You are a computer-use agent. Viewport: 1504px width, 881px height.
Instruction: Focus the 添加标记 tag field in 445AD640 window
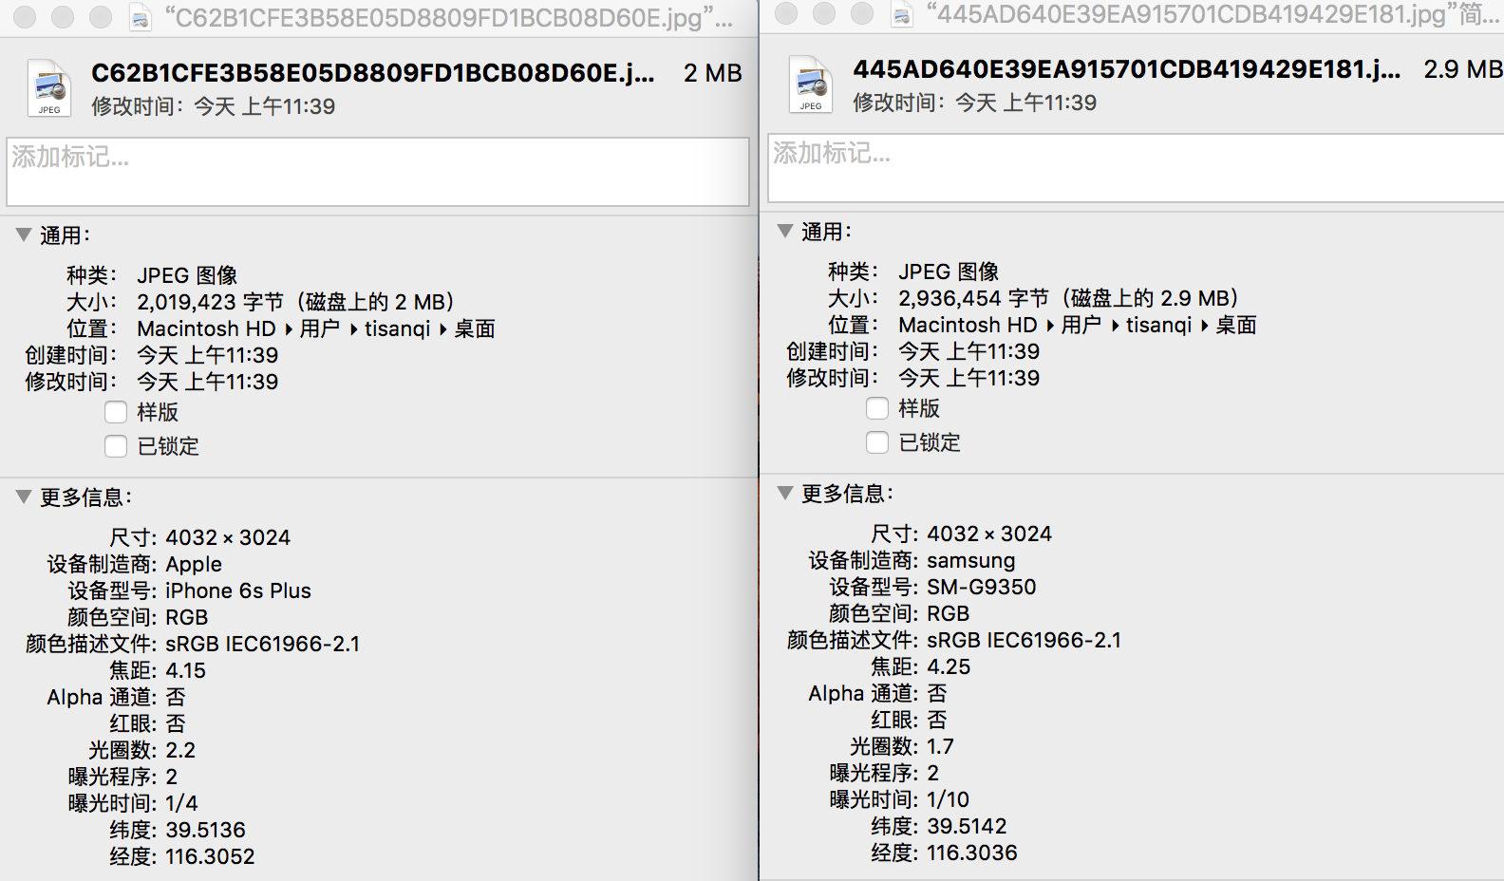[x=1135, y=168]
